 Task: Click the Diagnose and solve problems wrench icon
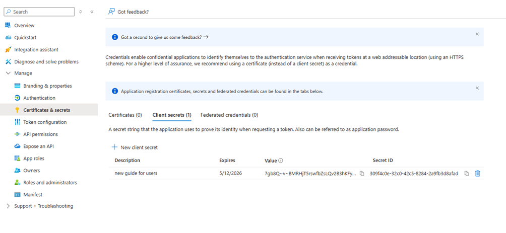(x=8, y=61)
